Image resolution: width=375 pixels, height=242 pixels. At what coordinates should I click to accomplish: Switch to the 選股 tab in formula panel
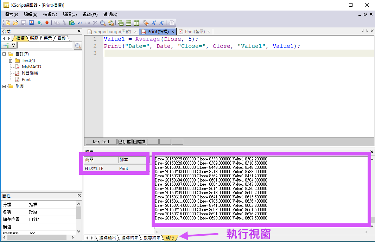pyautogui.click(x=34, y=38)
